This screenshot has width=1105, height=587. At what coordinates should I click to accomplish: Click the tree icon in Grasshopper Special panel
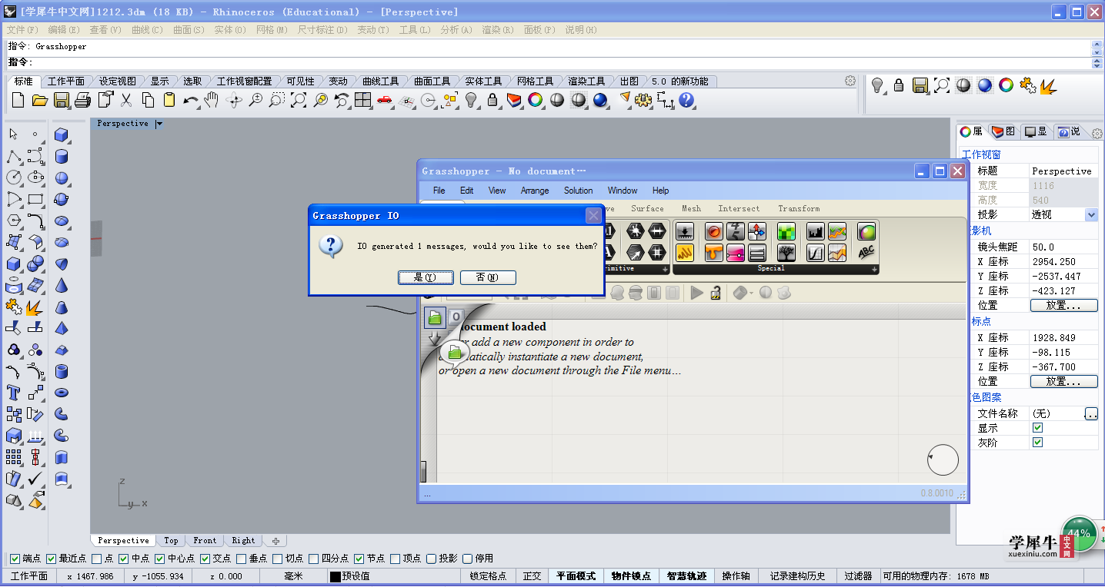[786, 252]
